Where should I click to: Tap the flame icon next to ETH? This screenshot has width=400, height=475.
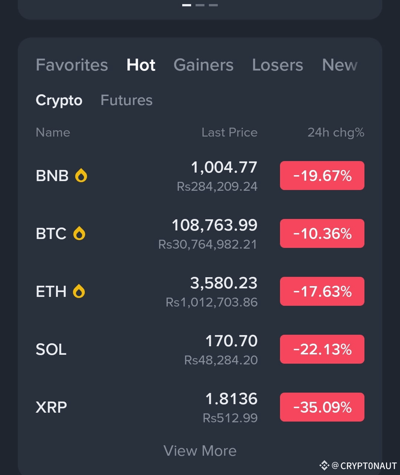pos(79,291)
